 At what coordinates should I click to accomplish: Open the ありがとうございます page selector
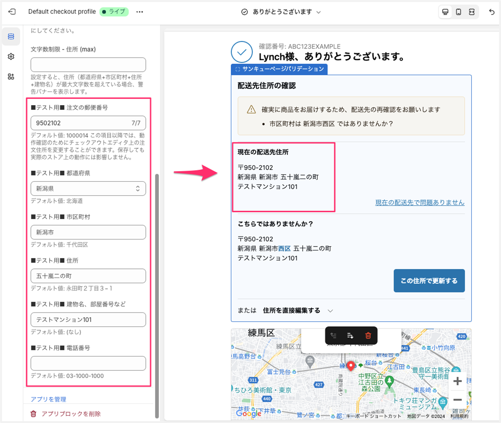tap(282, 12)
